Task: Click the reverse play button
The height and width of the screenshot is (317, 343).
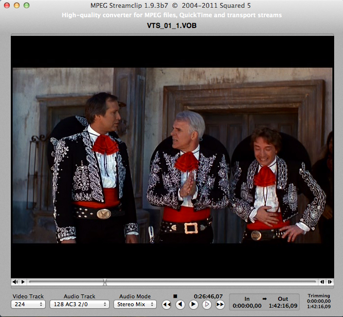Action: tap(180, 305)
